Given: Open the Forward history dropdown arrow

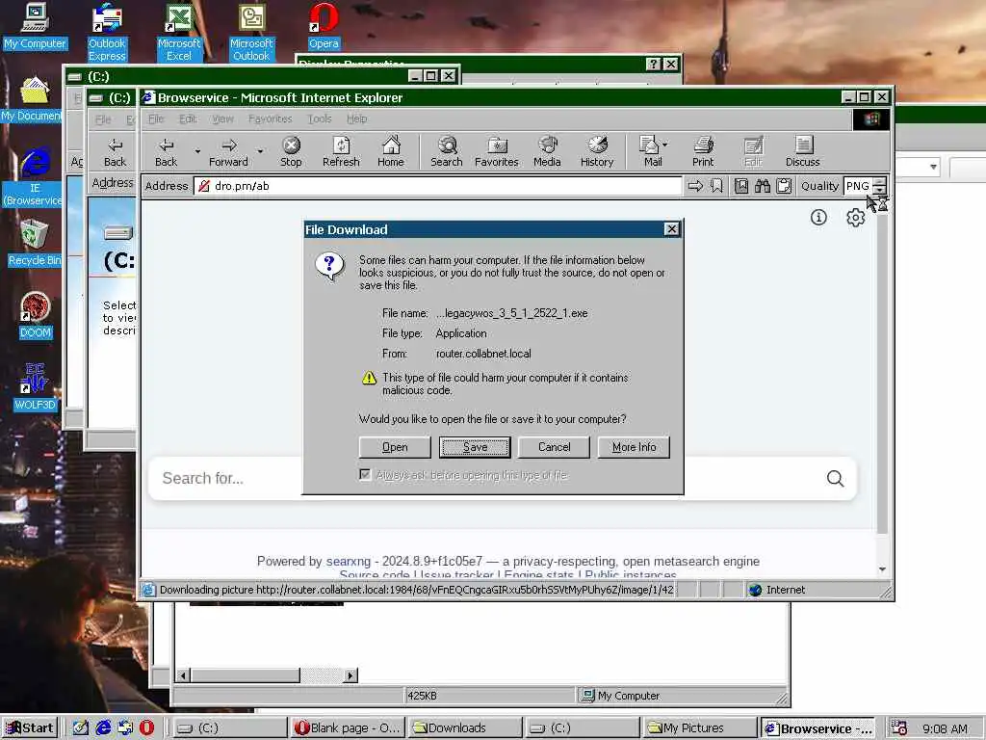Looking at the screenshot, I should pos(260,151).
